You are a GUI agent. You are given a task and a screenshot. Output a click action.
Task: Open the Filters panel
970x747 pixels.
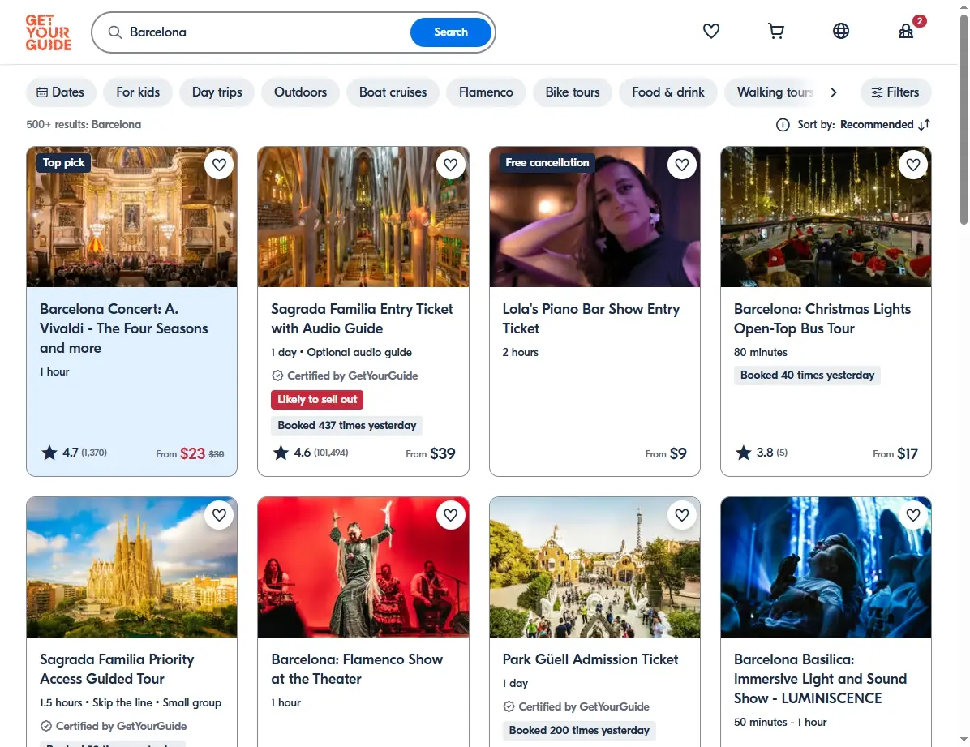[x=895, y=92]
